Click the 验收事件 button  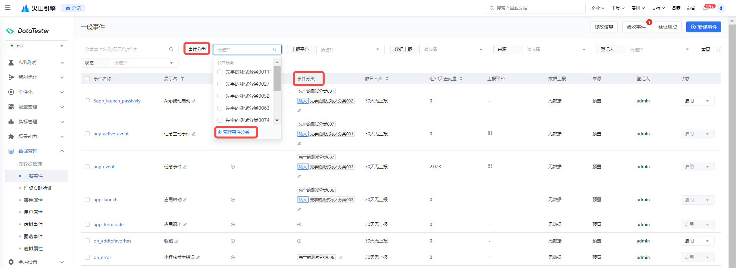(x=636, y=27)
